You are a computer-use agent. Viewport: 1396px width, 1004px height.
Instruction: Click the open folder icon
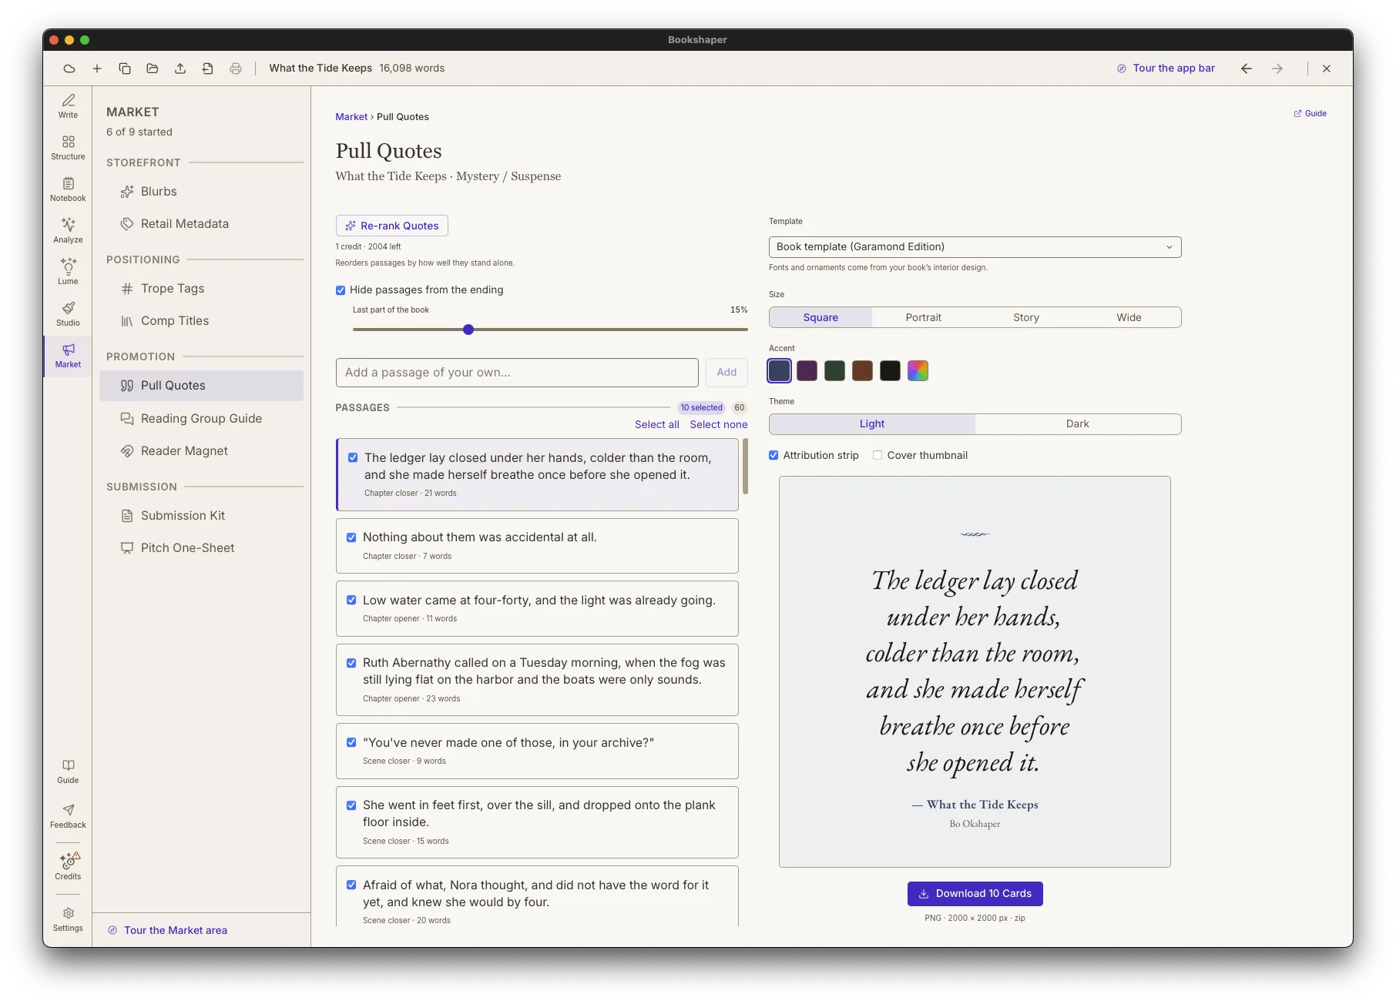click(153, 69)
